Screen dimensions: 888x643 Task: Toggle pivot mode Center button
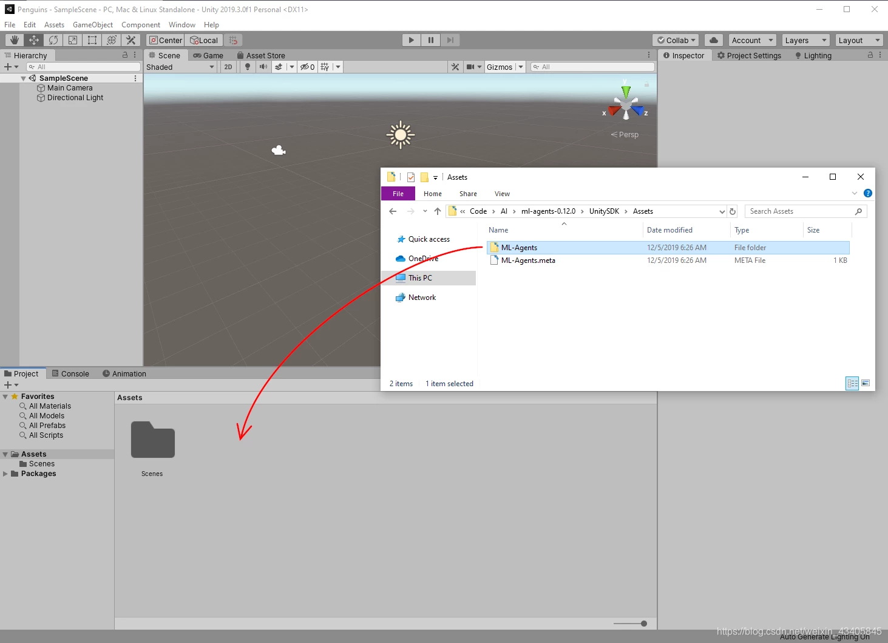[x=166, y=40]
